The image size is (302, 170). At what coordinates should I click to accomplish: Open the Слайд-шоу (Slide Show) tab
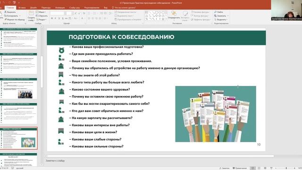click(75, 8)
